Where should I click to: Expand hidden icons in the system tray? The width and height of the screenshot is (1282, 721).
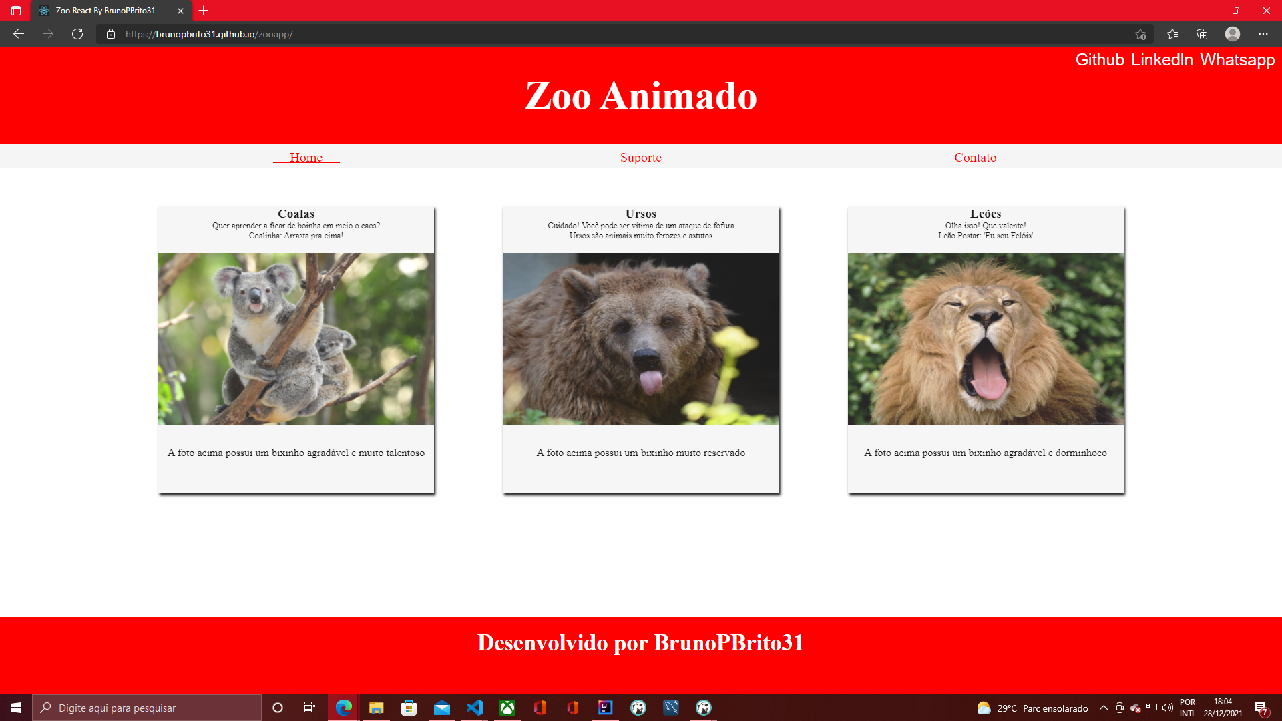(1102, 708)
